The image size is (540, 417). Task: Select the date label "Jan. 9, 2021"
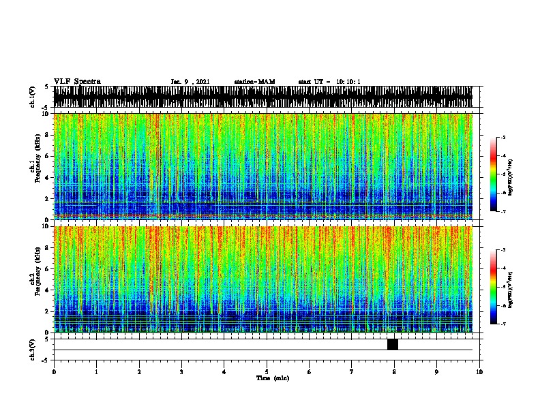[190, 82]
